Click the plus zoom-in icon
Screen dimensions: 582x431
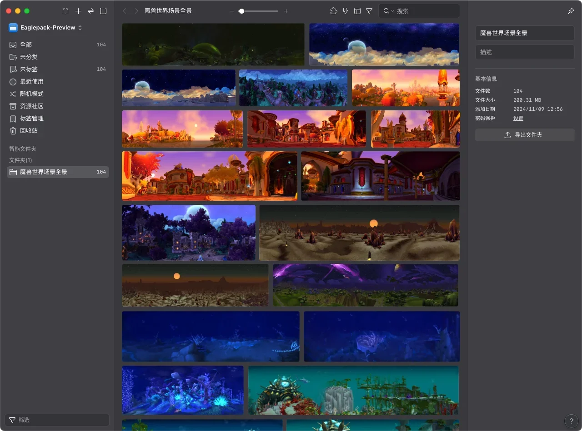coord(286,11)
